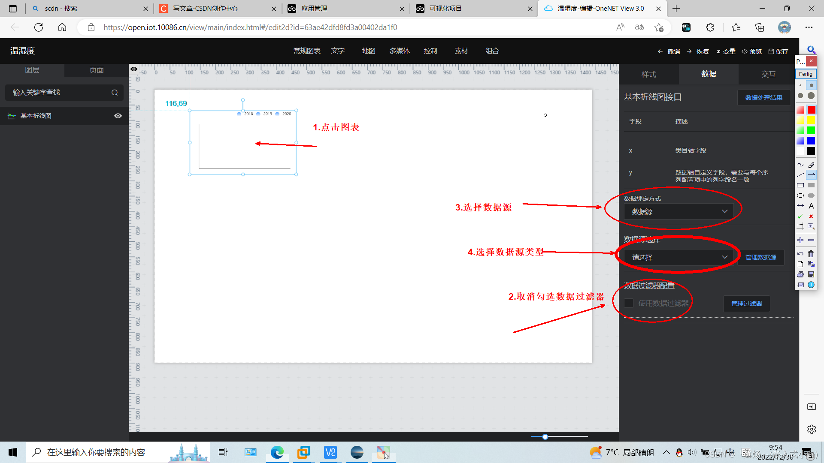Switch to the 页面 tab
Image resolution: width=824 pixels, height=463 pixels.
pyautogui.click(x=96, y=70)
